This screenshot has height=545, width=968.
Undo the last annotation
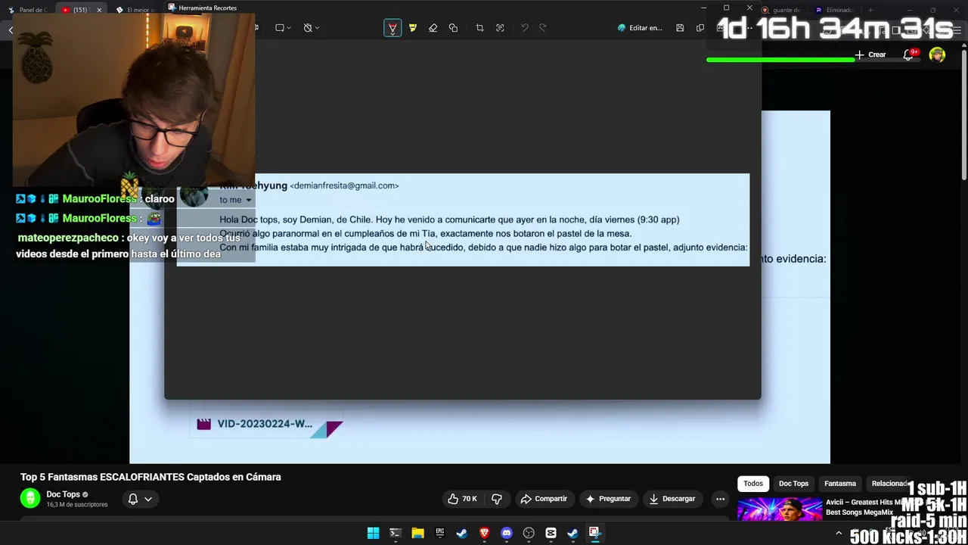pyautogui.click(x=525, y=28)
